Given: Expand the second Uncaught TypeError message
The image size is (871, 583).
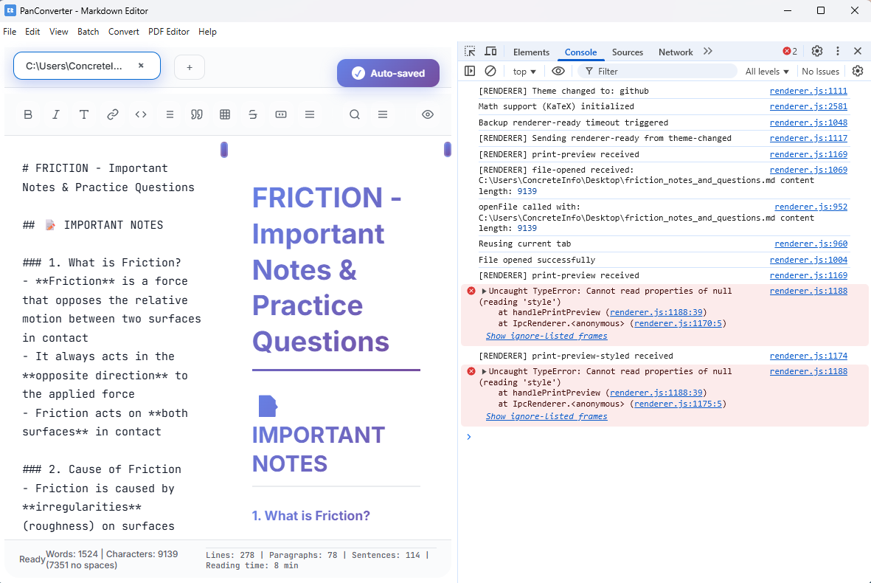Looking at the screenshot, I should pyautogui.click(x=484, y=372).
